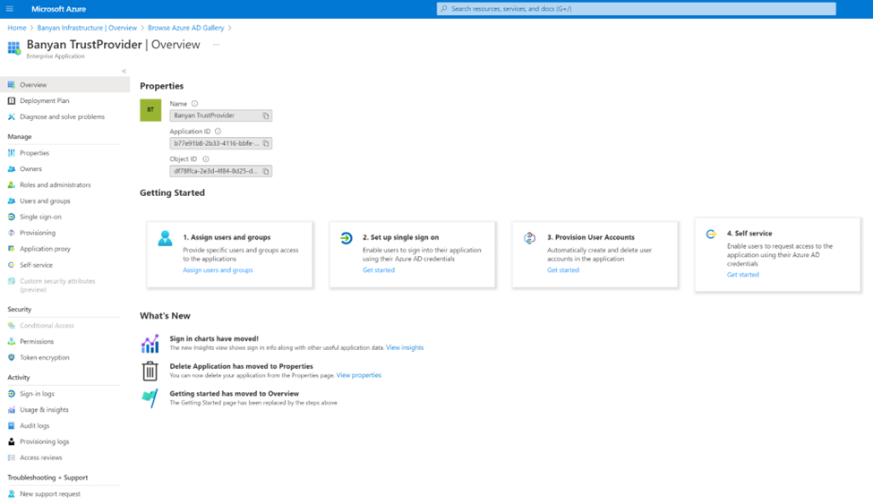Open the View insights link
The width and height of the screenshot is (873, 504).
(405, 347)
